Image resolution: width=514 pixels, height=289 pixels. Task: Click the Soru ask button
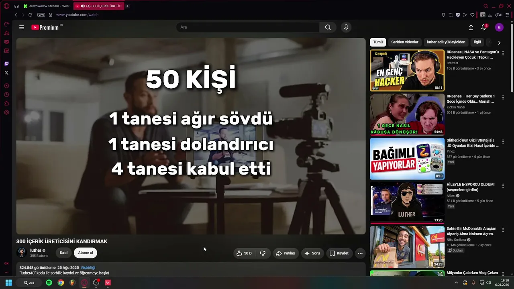(x=312, y=253)
